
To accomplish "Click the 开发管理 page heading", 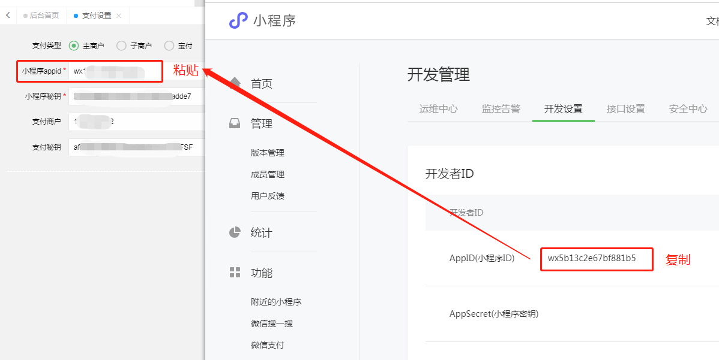I will (439, 74).
